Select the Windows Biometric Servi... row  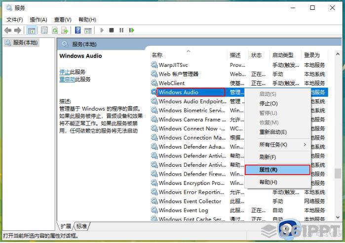239,110
